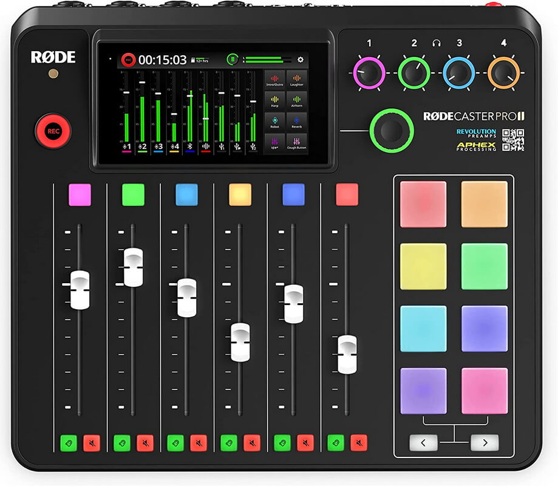Image resolution: width=558 pixels, height=486 pixels.
Task: Open the Bluetooth channel on the touchscreen
Action: click(189, 146)
